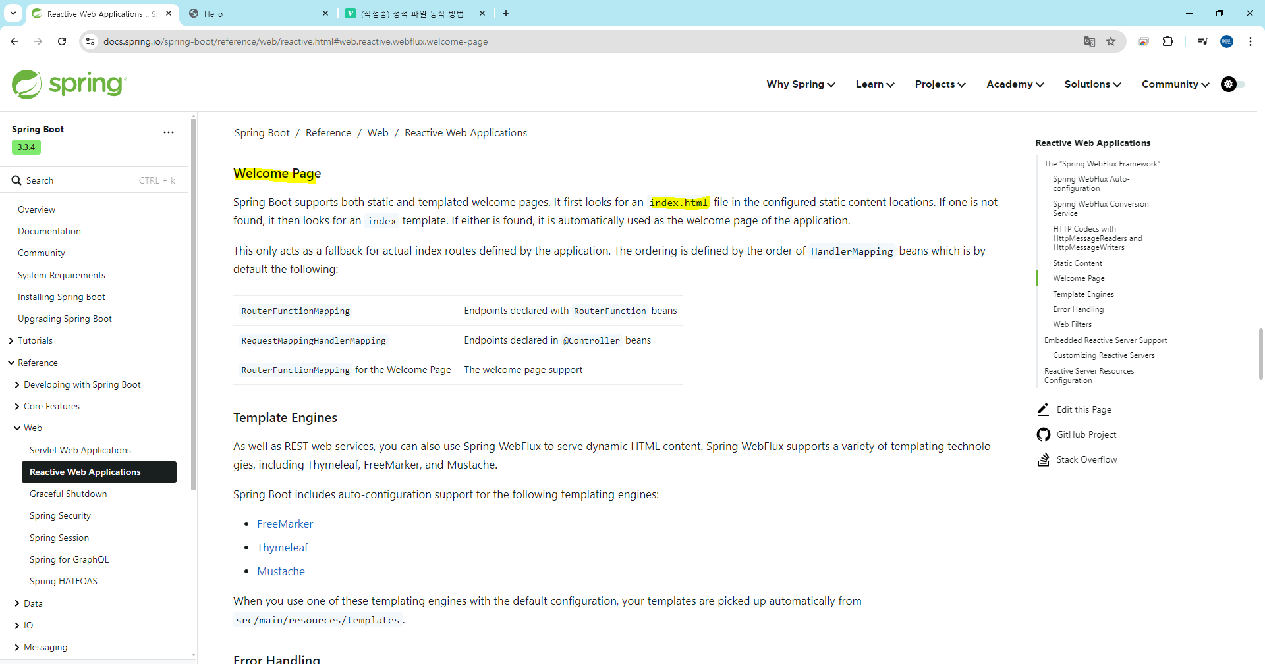Open the Spring Boot three-dots options
Viewport: 1265px width, 664px height.
tap(169, 132)
